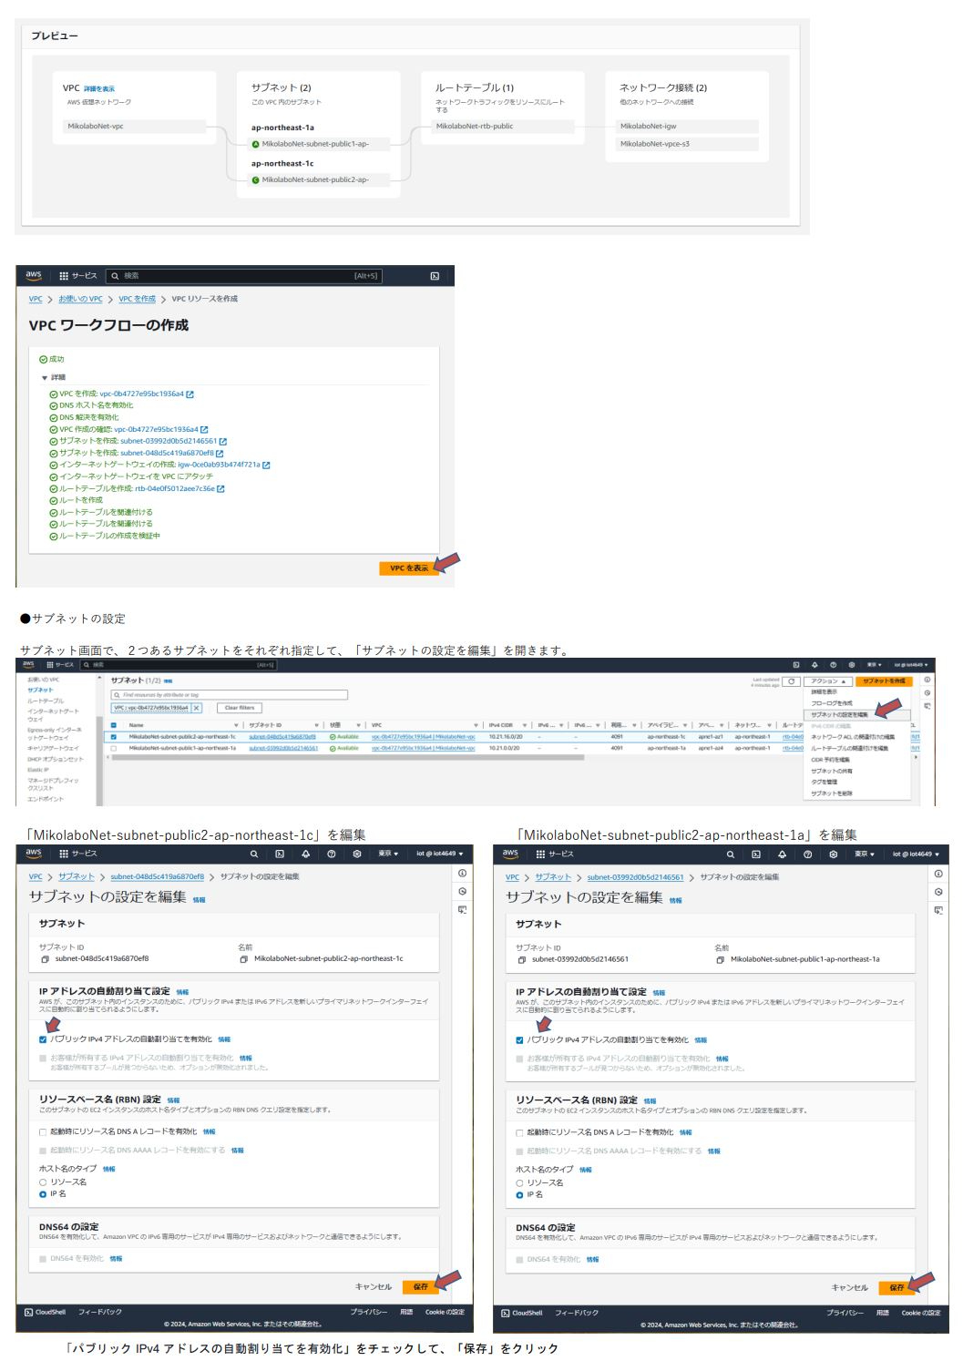The image size is (963, 1371).
Task: Open help icon in public2-1c edit page header
Action: [x=332, y=854]
